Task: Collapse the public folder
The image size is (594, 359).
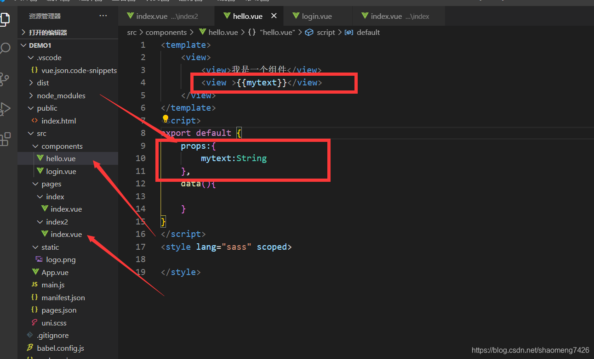Action: 68,108
